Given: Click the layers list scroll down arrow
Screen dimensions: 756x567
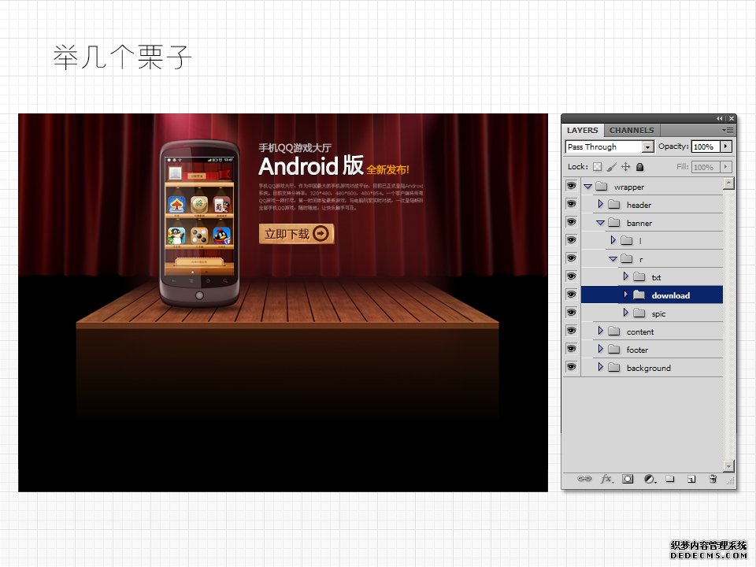Looking at the screenshot, I should pyautogui.click(x=728, y=465).
